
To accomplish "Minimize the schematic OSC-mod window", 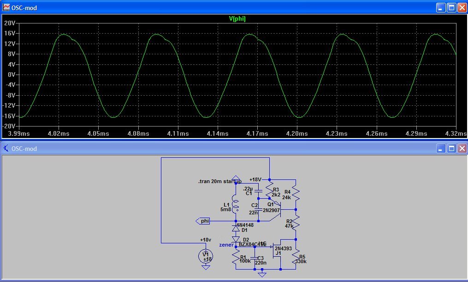I will click(441, 149).
